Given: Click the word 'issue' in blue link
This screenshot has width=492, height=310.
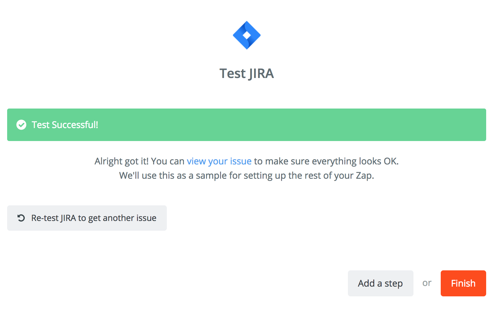Looking at the screenshot, I should (x=241, y=161).
